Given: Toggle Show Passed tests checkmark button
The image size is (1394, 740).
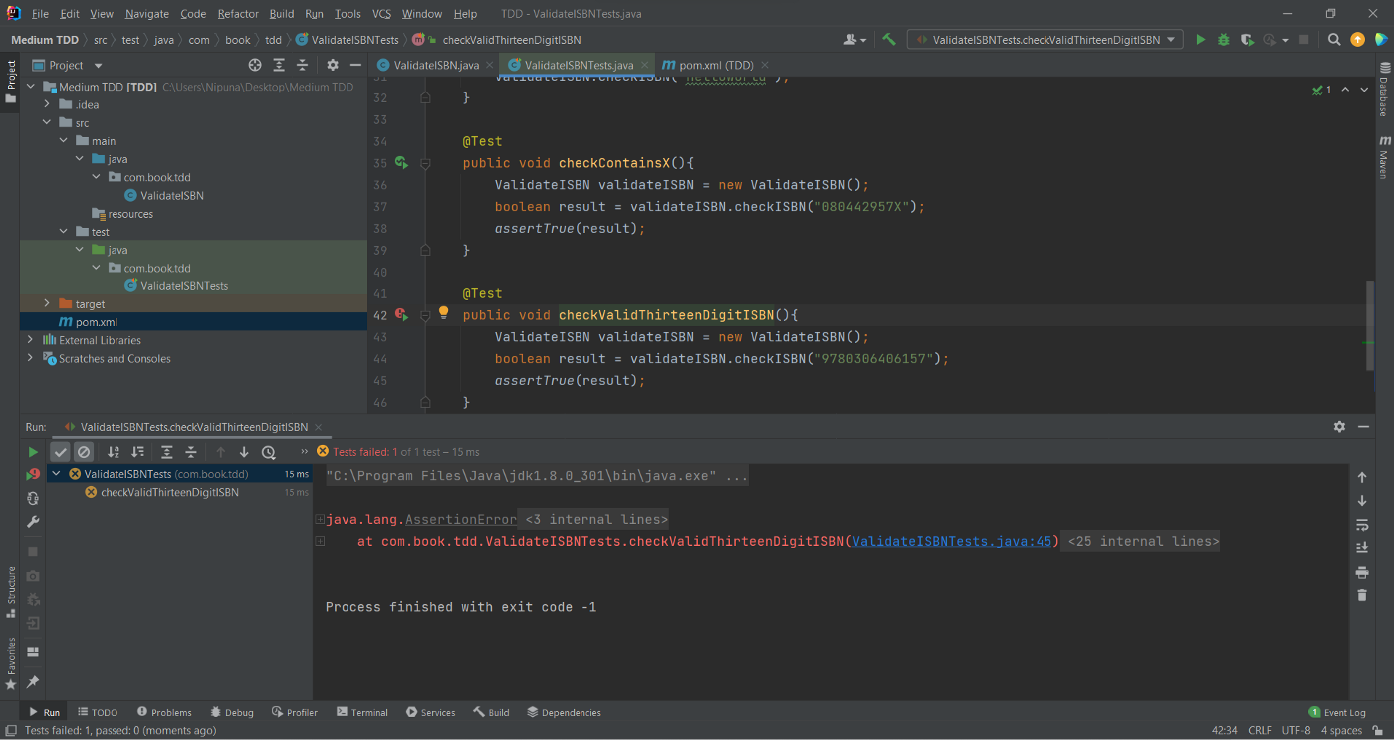Looking at the screenshot, I should coord(61,452).
